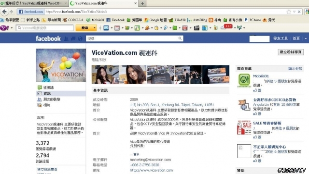Expand dropdown next to mail icon

click(112, 28)
